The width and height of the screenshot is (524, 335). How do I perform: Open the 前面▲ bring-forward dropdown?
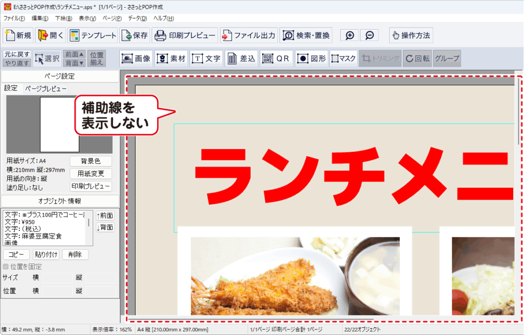(x=75, y=54)
